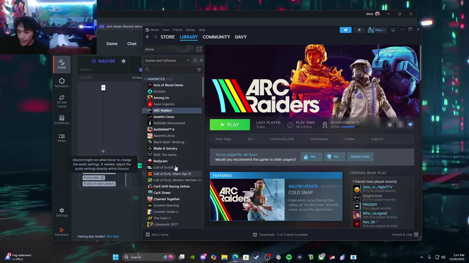Image resolution: width=469 pixels, height=263 pixels.
Task: Toggle show ready-to-play games icon
Action: click(201, 60)
